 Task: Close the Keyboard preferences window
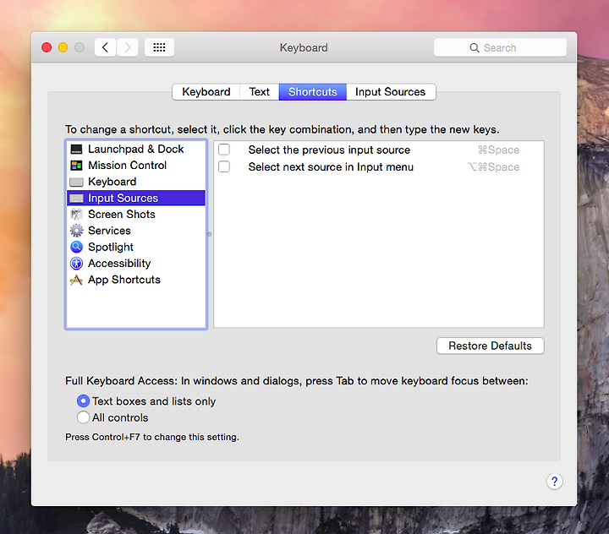click(47, 47)
